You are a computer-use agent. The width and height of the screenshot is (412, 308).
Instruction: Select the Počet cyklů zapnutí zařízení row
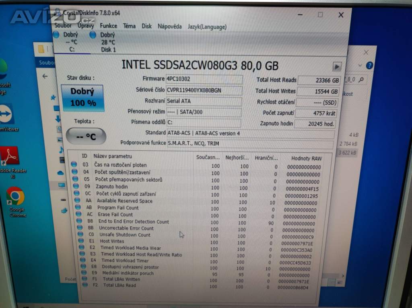pos(196,195)
